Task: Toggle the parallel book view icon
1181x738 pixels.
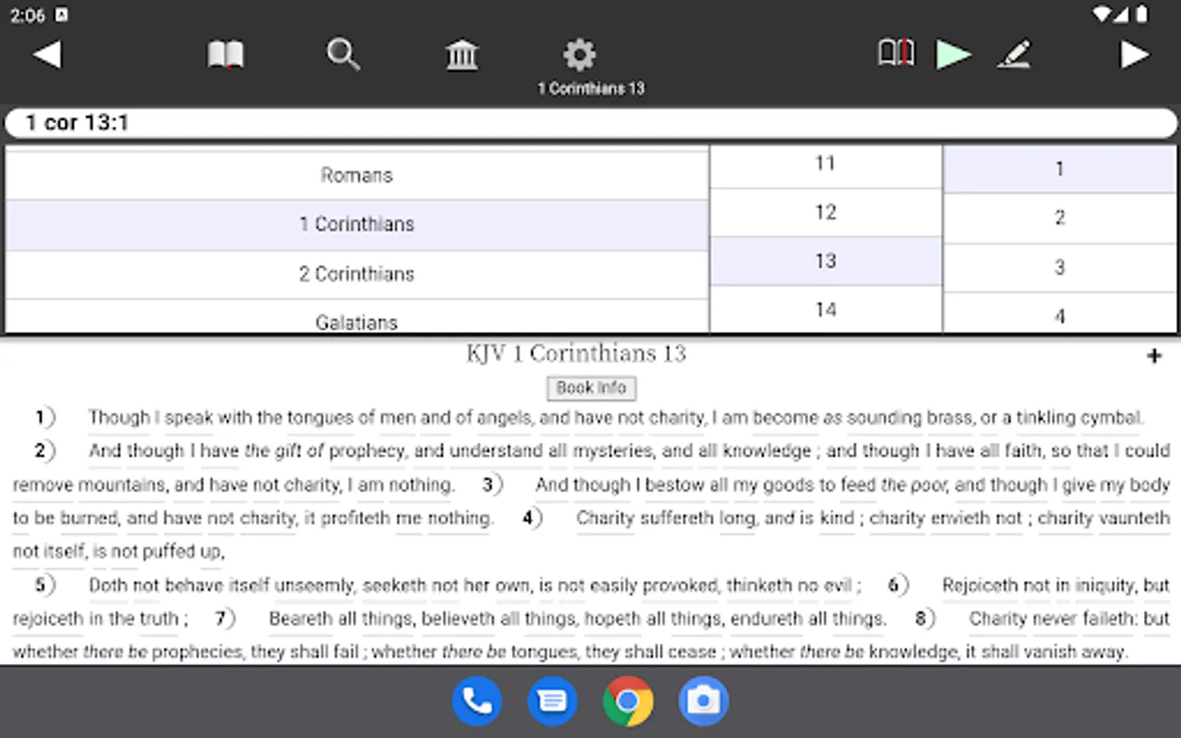Action: 896,53
